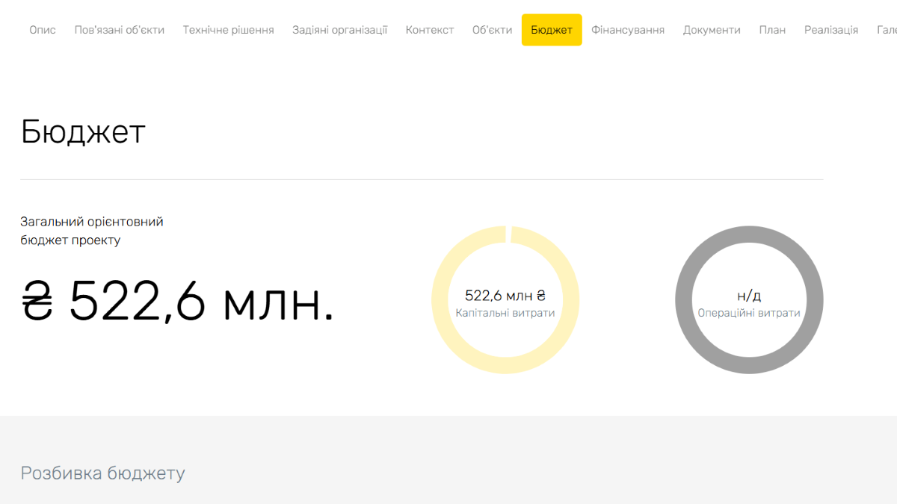
Task: Go to Задіяні організації section
Action: (x=339, y=30)
